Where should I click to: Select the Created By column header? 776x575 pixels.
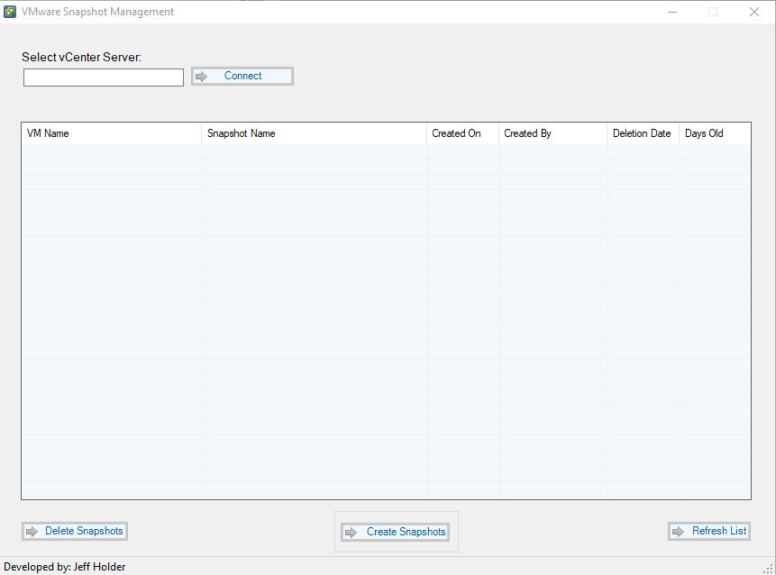tap(552, 133)
